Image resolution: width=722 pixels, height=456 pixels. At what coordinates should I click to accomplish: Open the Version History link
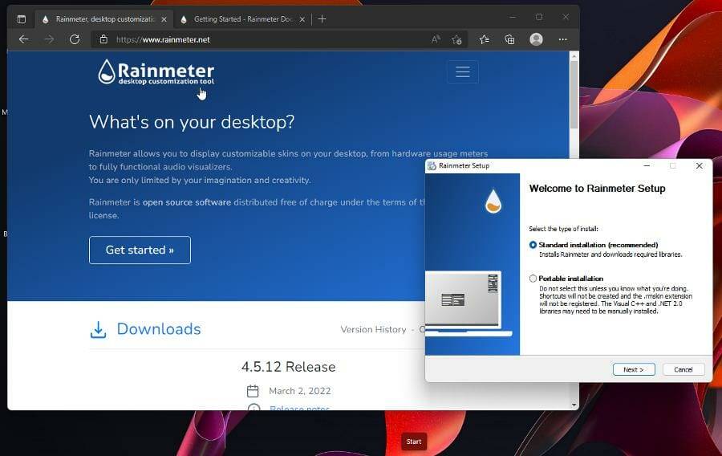click(373, 329)
